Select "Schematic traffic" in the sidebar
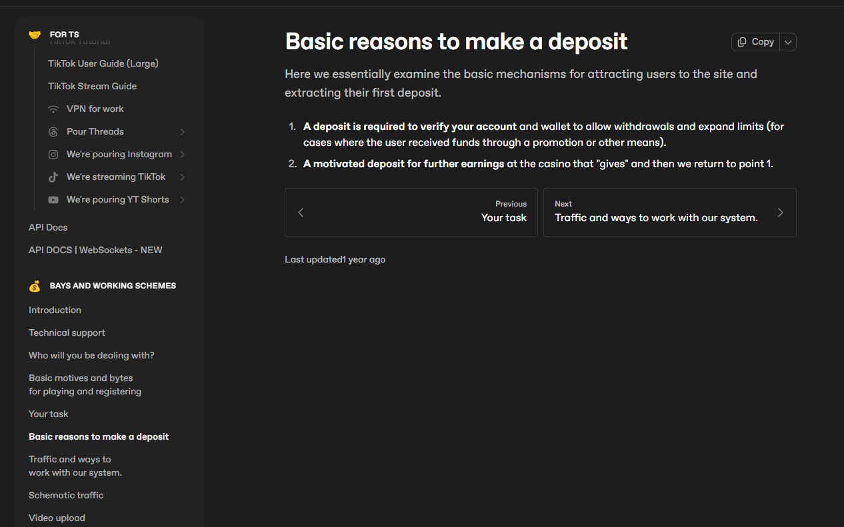Viewport: 844px width, 527px height. [x=66, y=495]
